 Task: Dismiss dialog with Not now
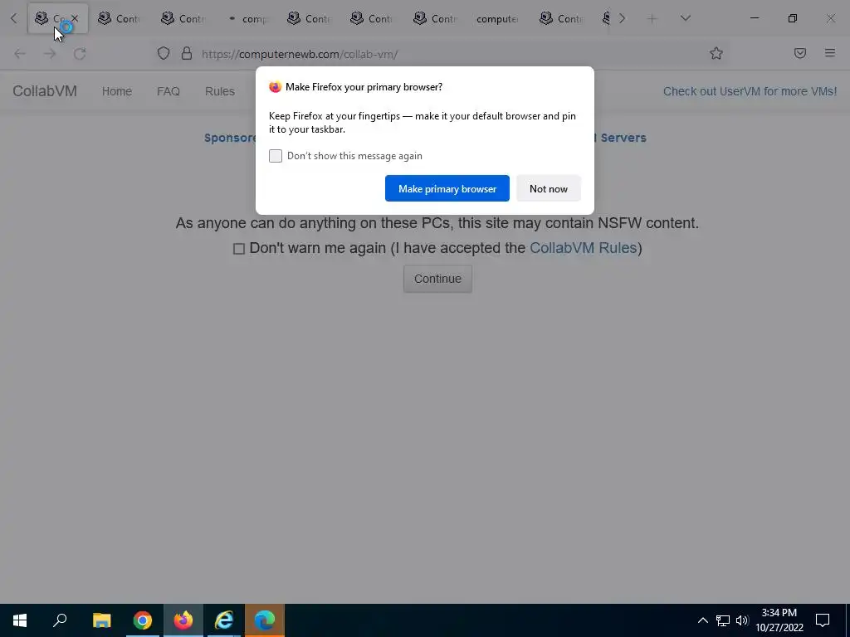click(x=549, y=188)
